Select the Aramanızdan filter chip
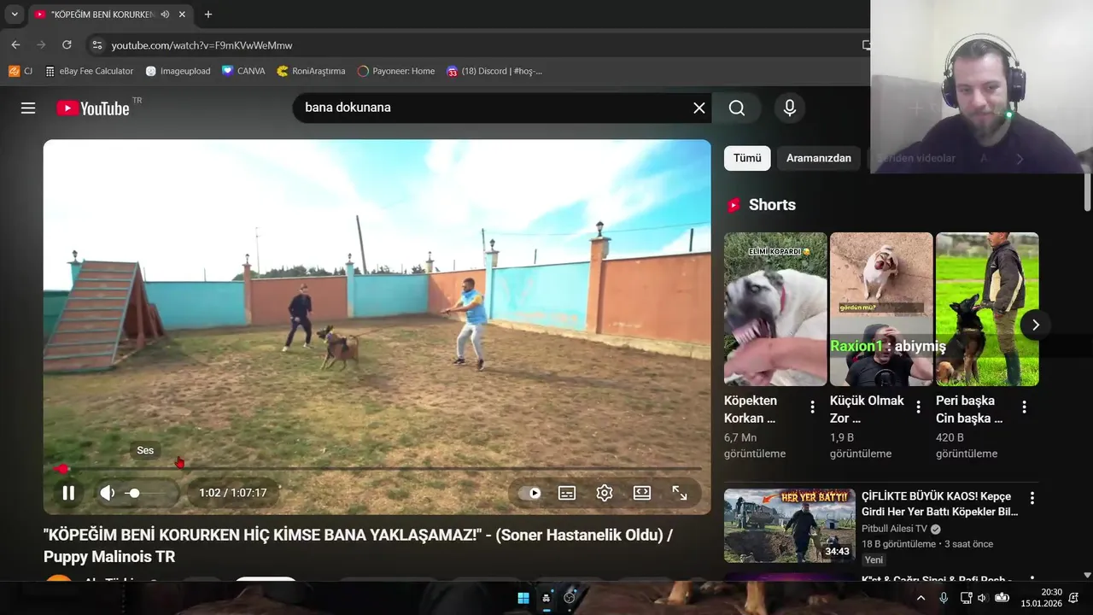 click(819, 158)
